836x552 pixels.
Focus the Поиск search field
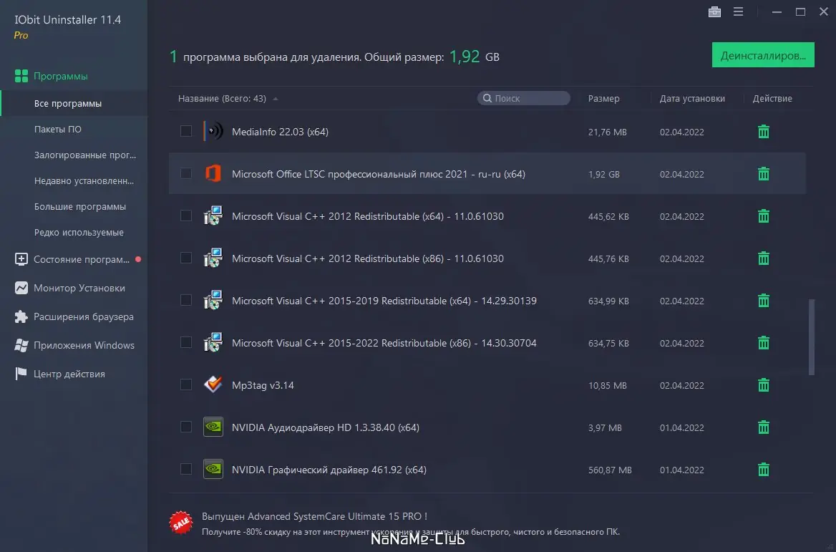(523, 98)
